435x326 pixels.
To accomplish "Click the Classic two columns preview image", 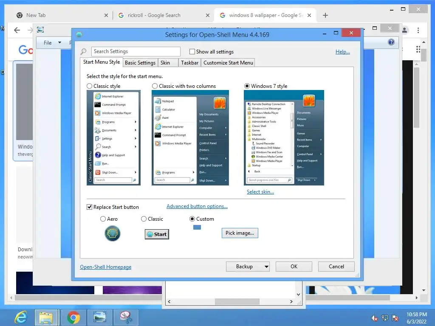I will click(190, 138).
